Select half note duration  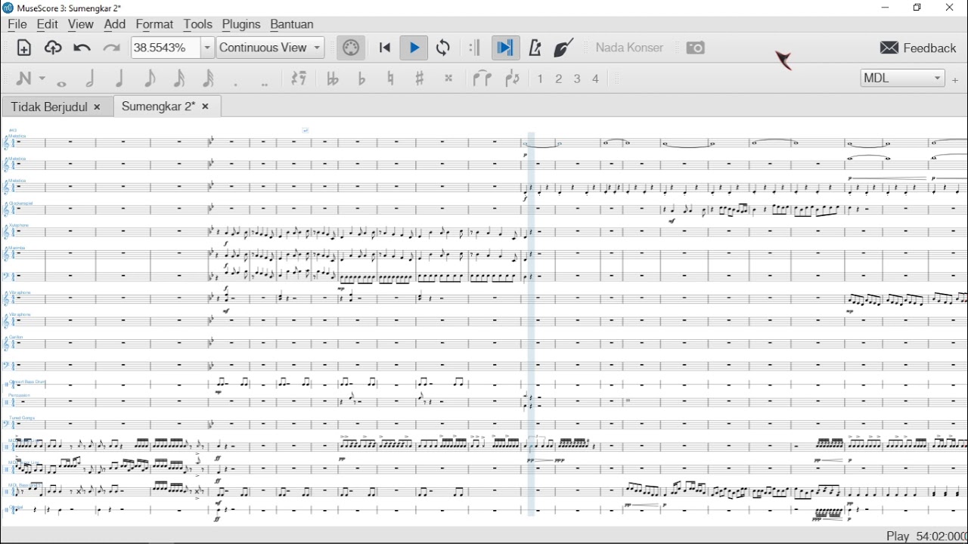(91, 79)
